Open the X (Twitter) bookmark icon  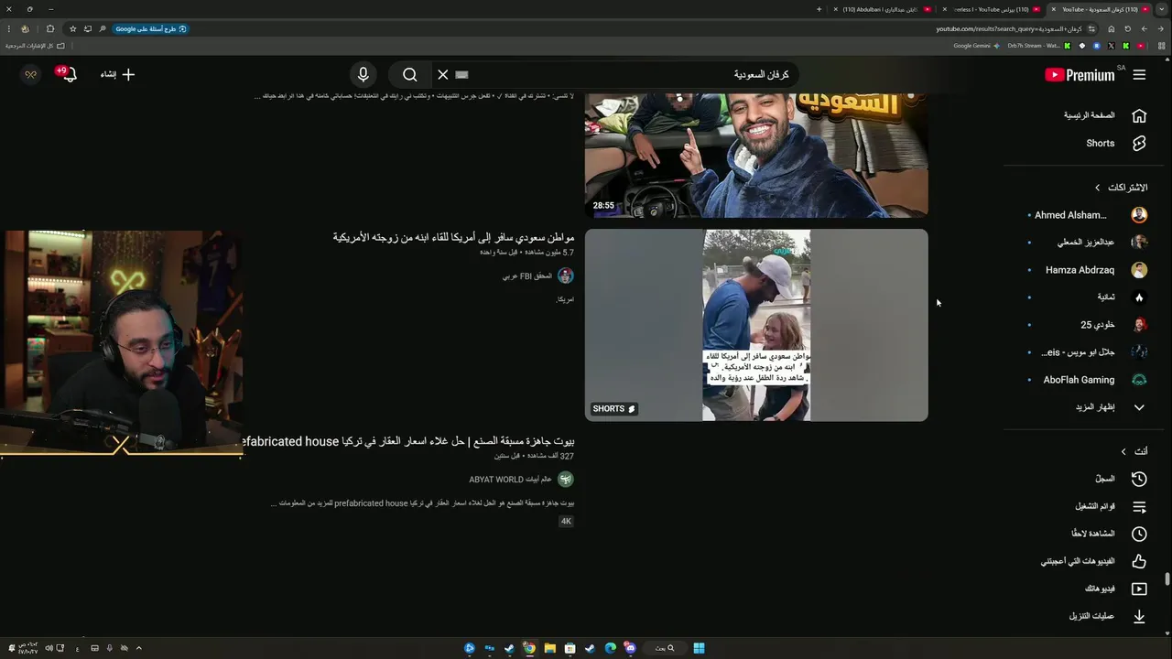tap(1112, 46)
